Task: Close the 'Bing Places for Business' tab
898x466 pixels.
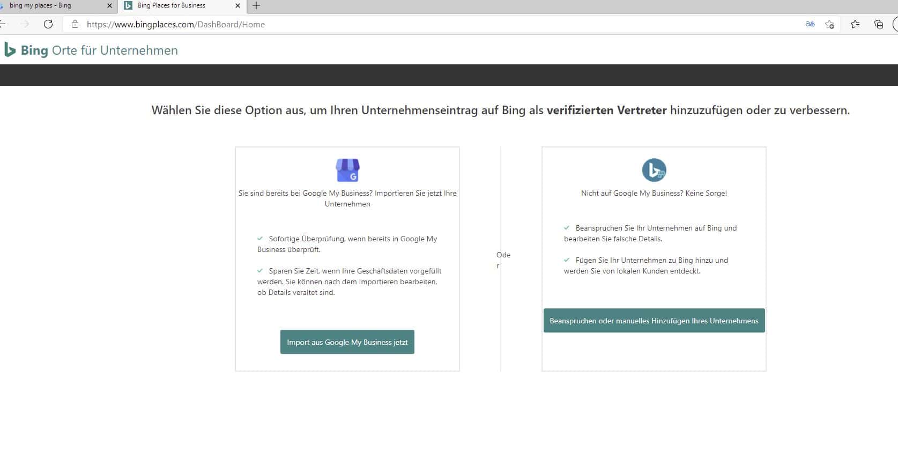Action: (238, 5)
